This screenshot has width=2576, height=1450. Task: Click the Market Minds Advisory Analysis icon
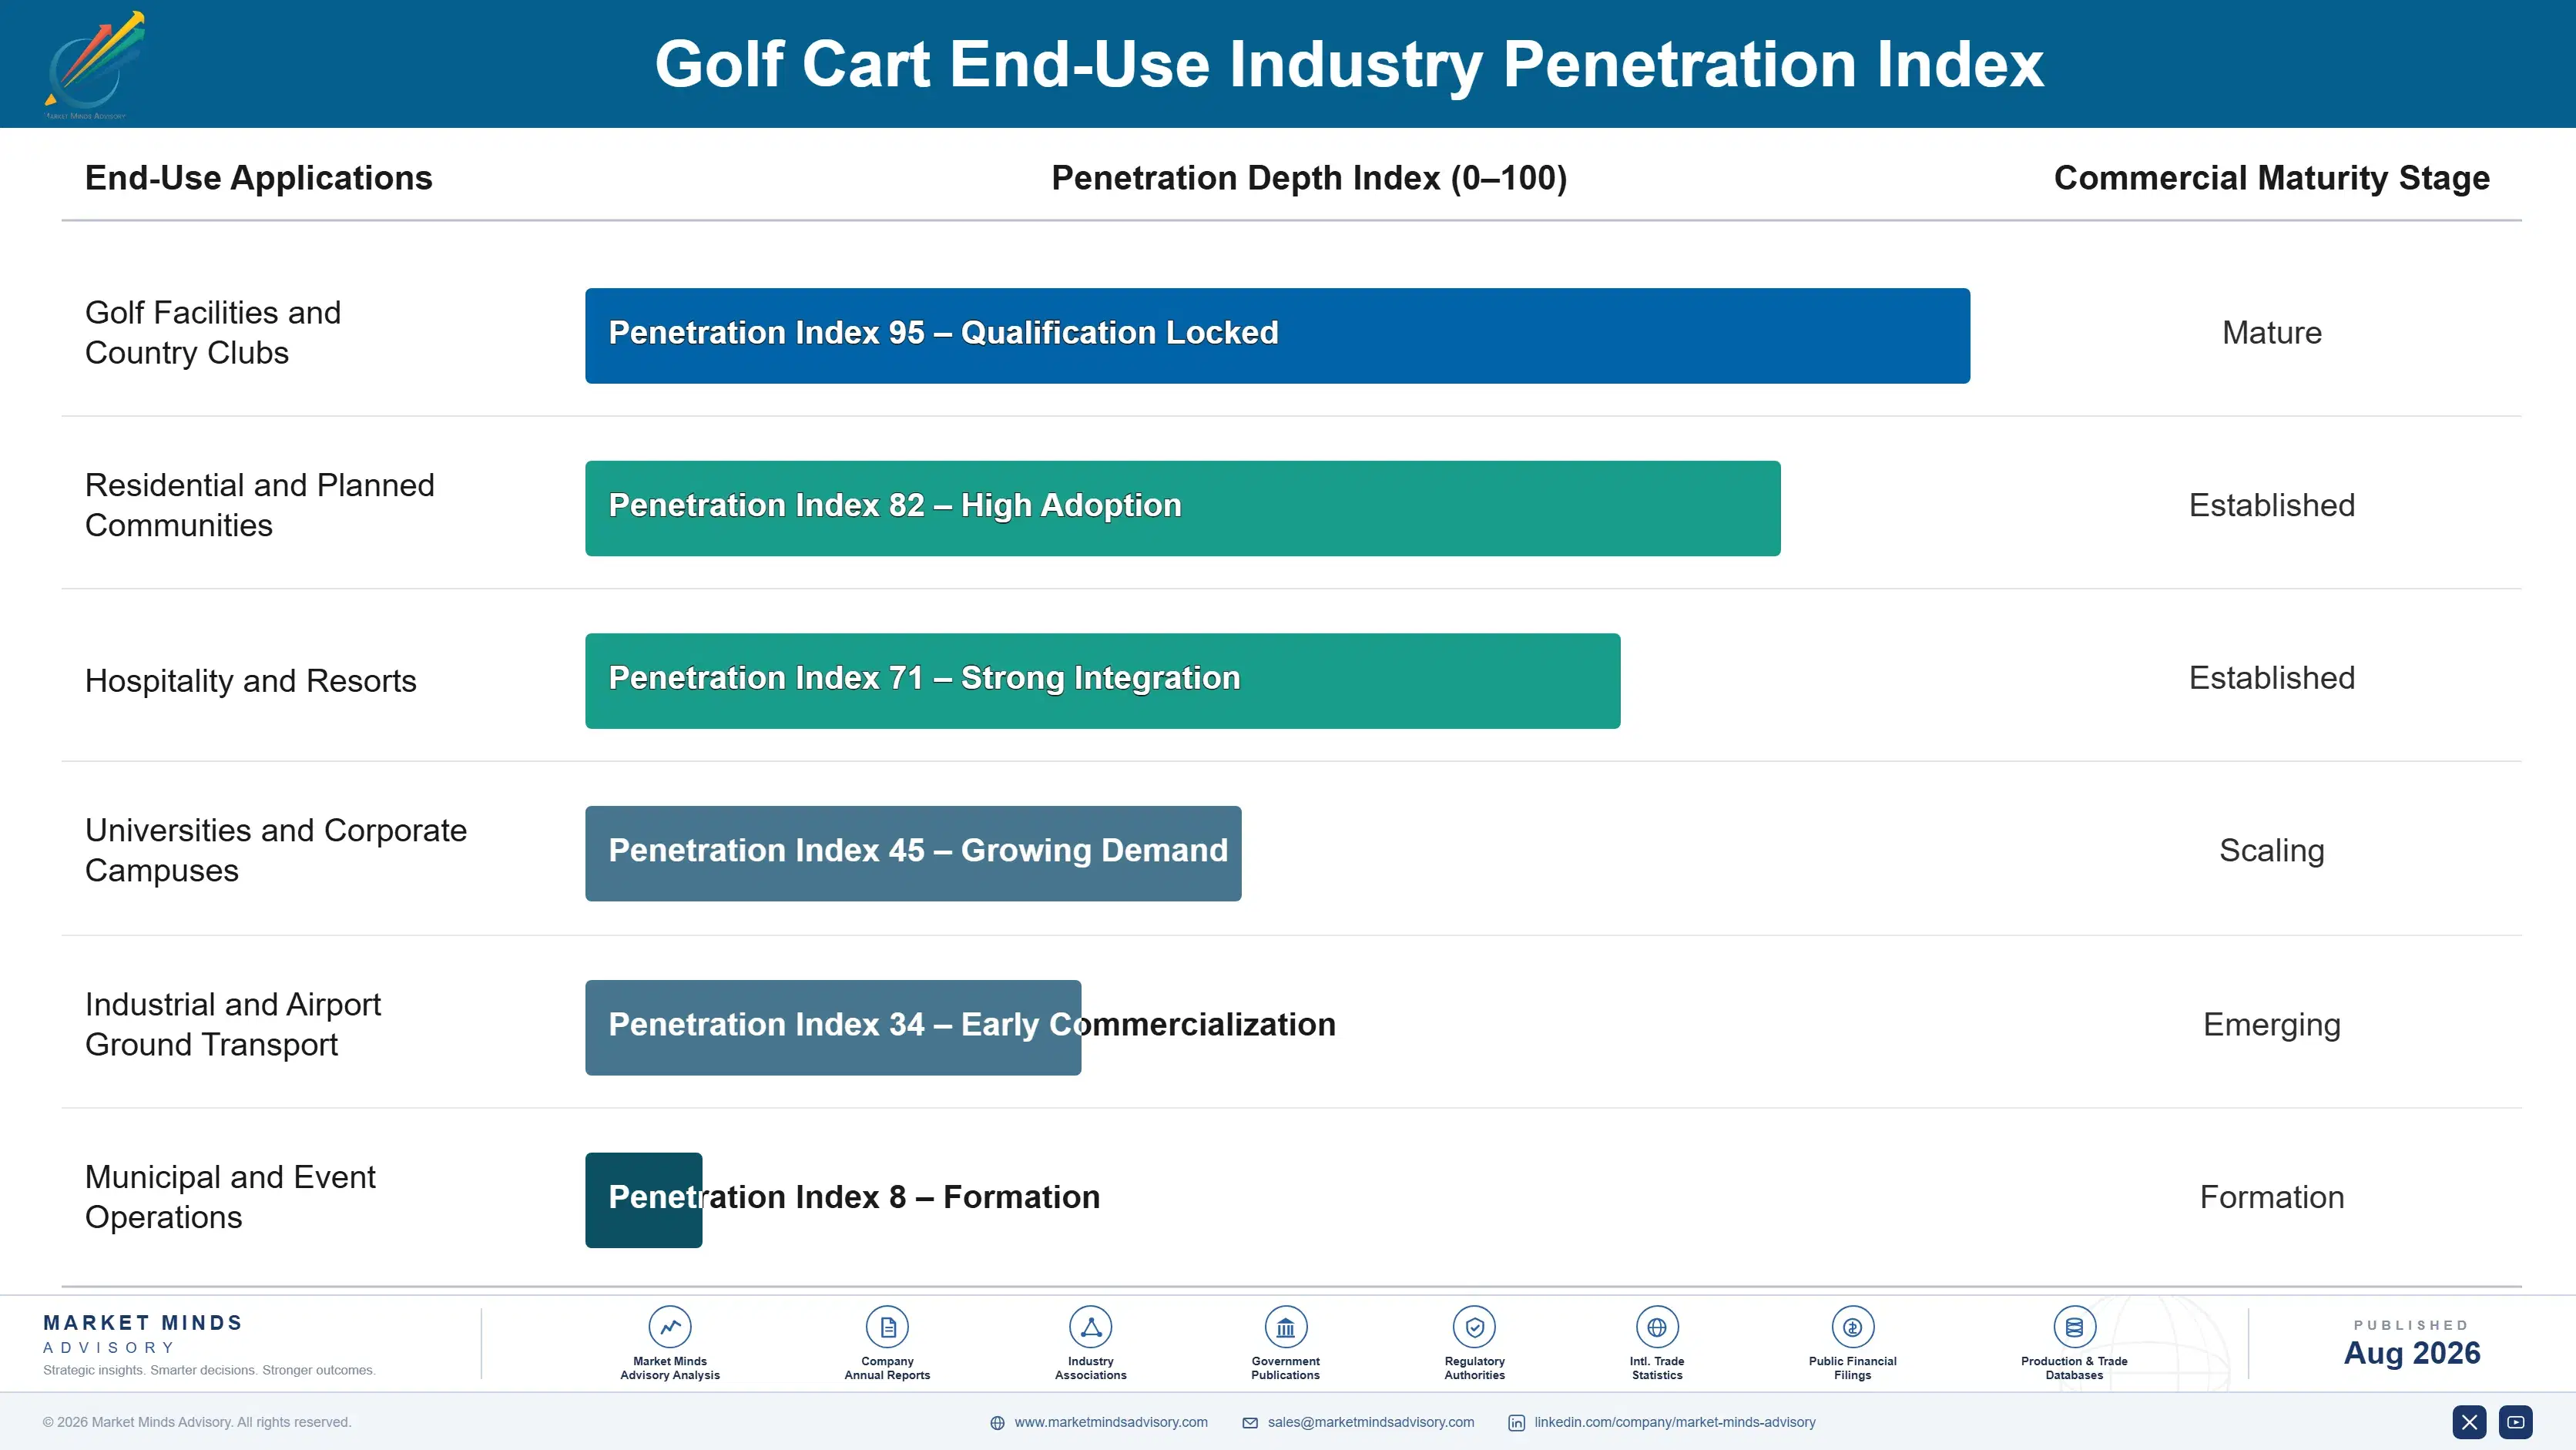coord(670,1327)
